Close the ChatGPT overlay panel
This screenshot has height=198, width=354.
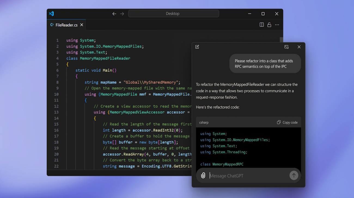299,47
